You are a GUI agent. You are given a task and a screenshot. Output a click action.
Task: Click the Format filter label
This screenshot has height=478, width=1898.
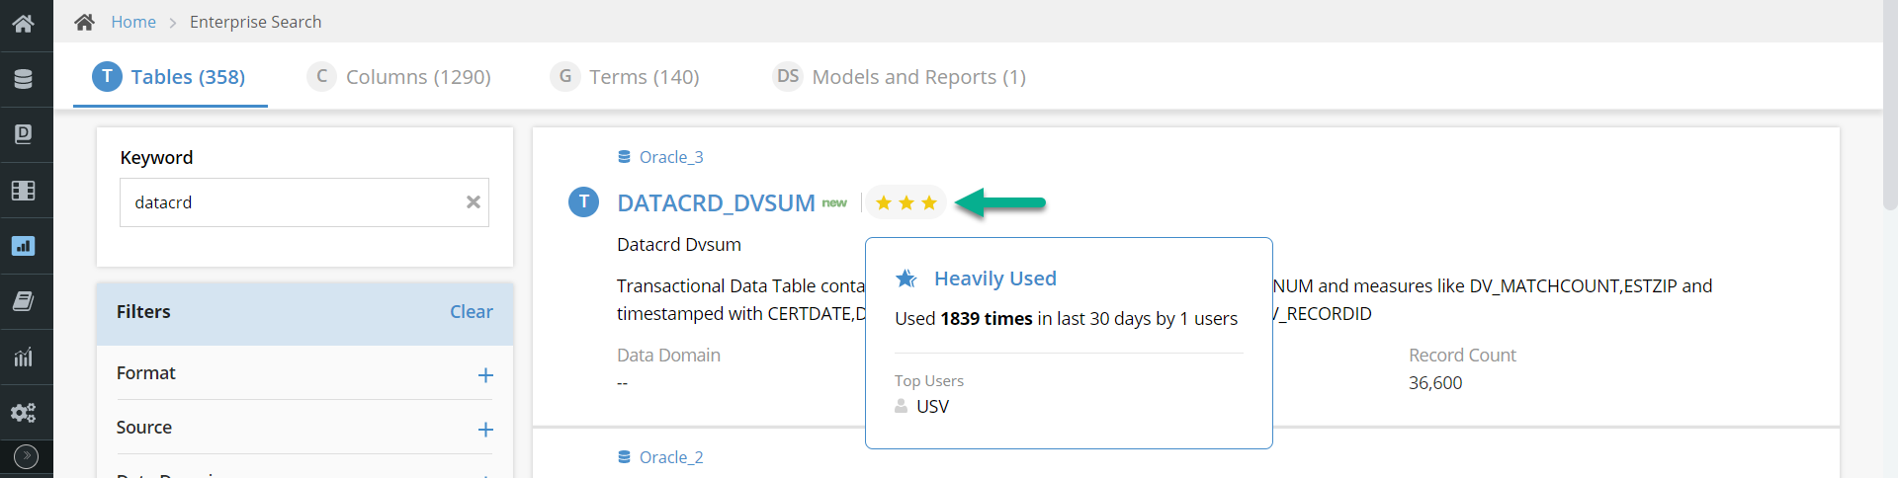coord(146,373)
